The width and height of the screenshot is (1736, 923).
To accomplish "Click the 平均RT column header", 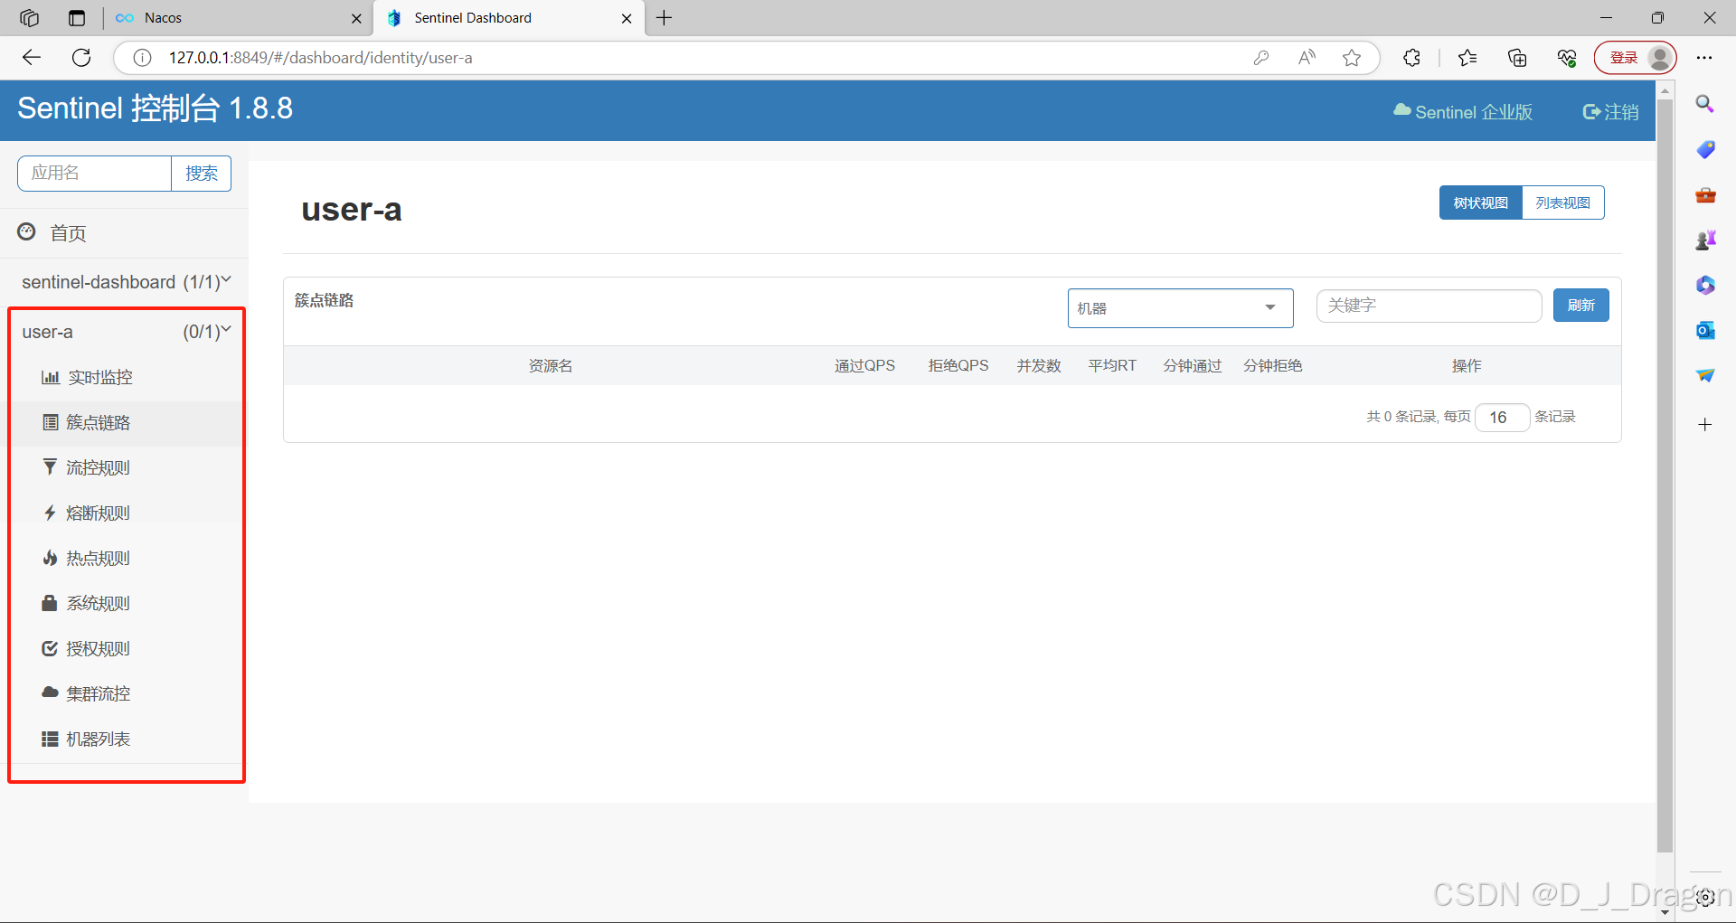I will click(1112, 365).
